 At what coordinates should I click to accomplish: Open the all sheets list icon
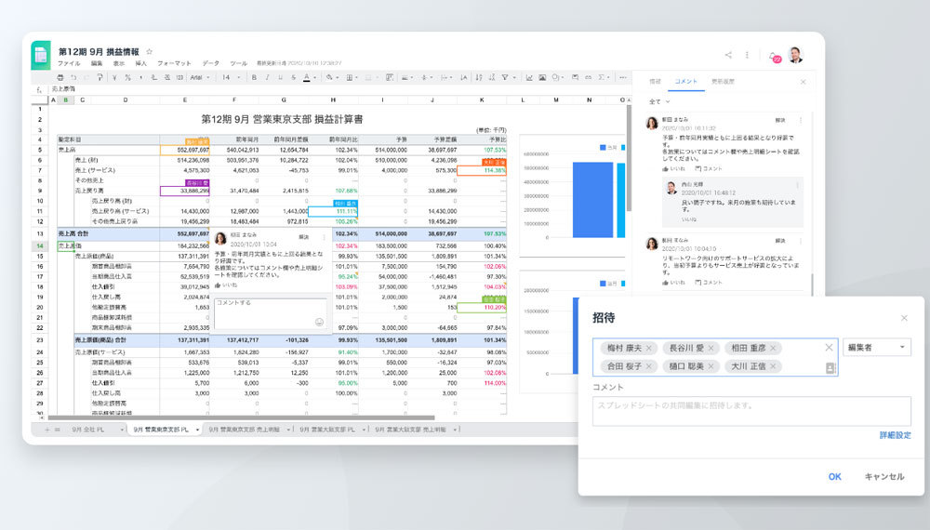tap(58, 430)
